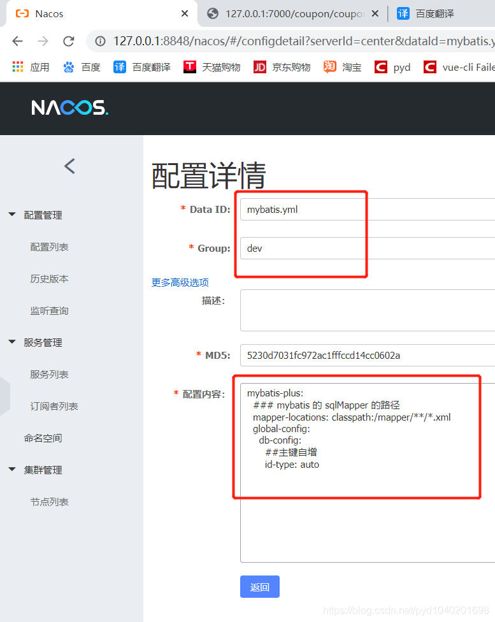Open the pyd CSDN bookmark
Image resolution: width=495 pixels, height=622 pixels.
[x=392, y=67]
